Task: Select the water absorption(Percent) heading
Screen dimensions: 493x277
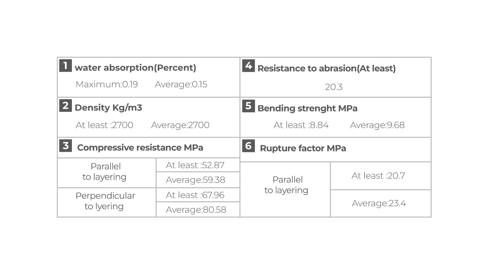Action: point(135,68)
